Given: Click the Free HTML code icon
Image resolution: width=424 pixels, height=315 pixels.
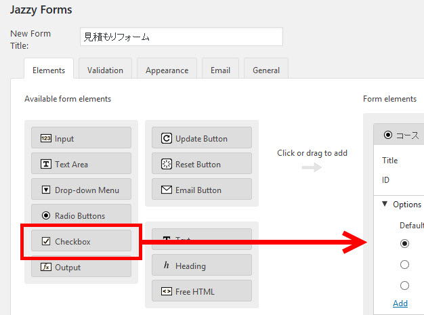Looking at the screenshot, I should click(167, 291).
